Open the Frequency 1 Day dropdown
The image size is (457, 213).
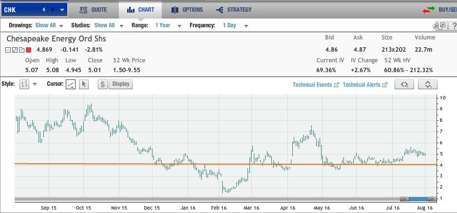click(x=235, y=25)
